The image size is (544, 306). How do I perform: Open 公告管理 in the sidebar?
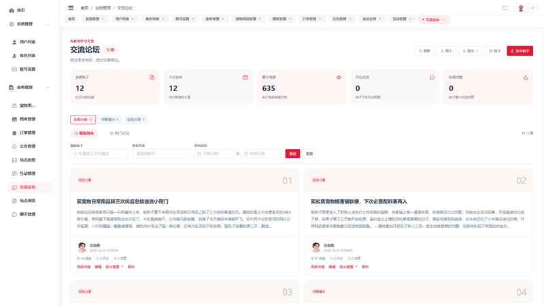click(x=28, y=146)
